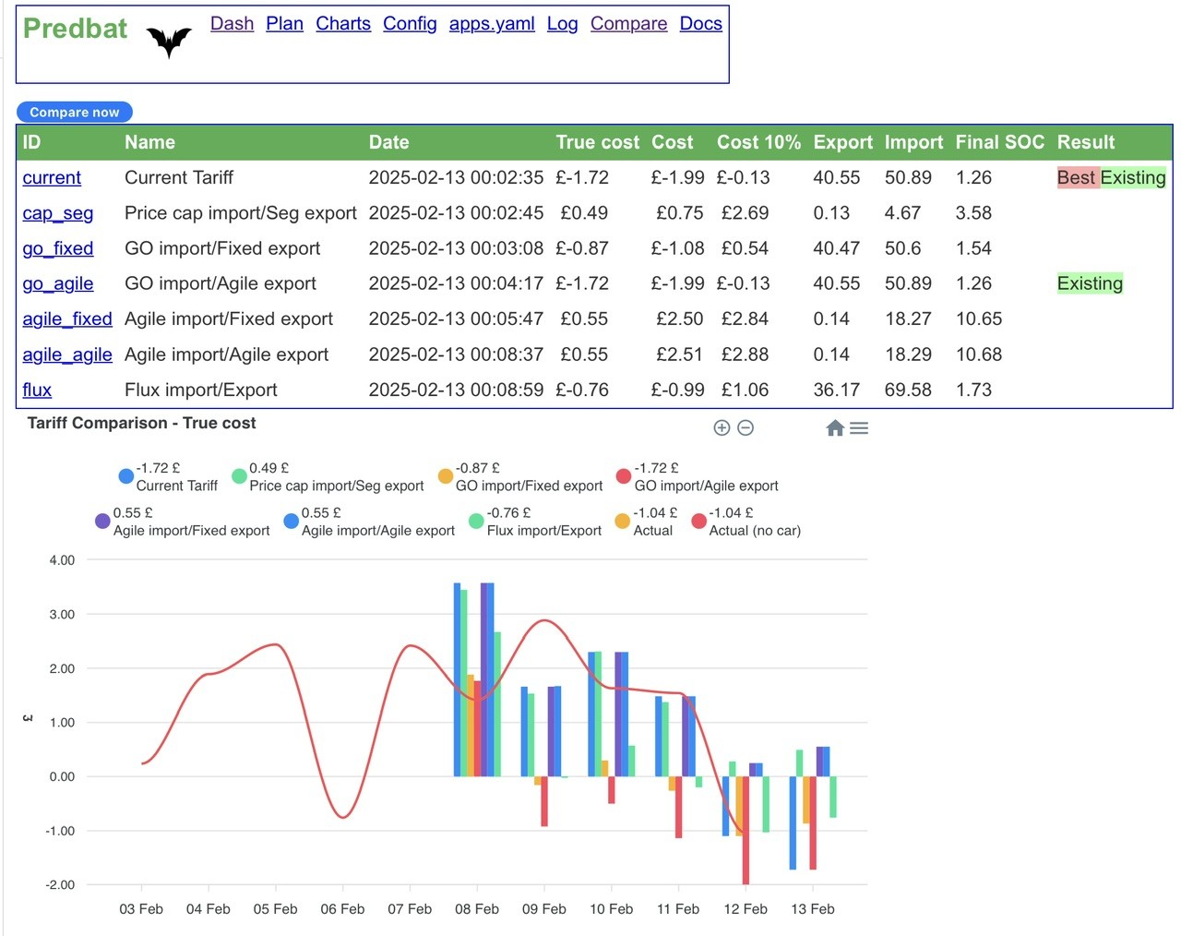The height and width of the screenshot is (936, 1181).
Task: Hide the Actual (no car) series
Action: 746,522
